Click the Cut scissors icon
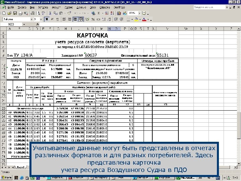The height and width of the screenshot is (181, 241). click(50, 13)
